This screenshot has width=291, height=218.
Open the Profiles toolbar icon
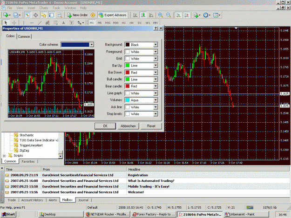click(x=16, y=15)
